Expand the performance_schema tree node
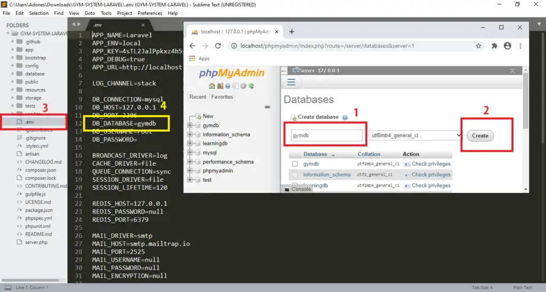 pyautogui.click(x=190, y=162)
